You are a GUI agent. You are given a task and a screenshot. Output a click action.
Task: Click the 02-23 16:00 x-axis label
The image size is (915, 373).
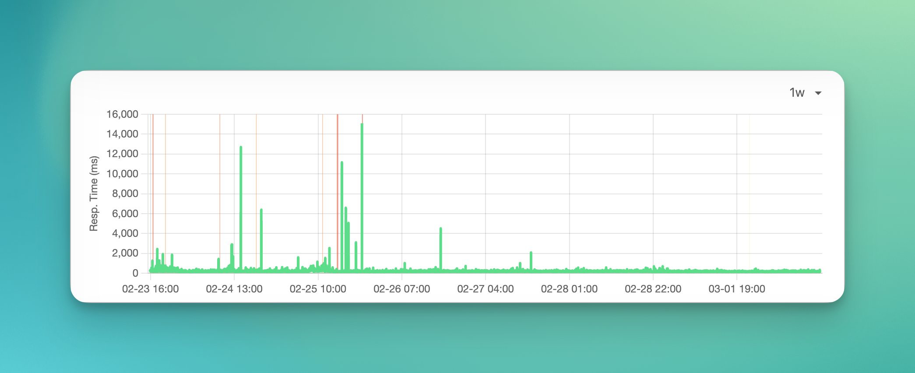coord(150,289)
